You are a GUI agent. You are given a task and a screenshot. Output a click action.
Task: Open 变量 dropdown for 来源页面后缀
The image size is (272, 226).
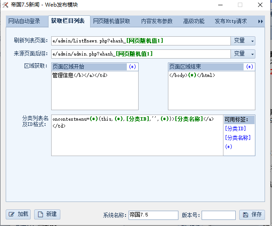click(x=243, y=54)
